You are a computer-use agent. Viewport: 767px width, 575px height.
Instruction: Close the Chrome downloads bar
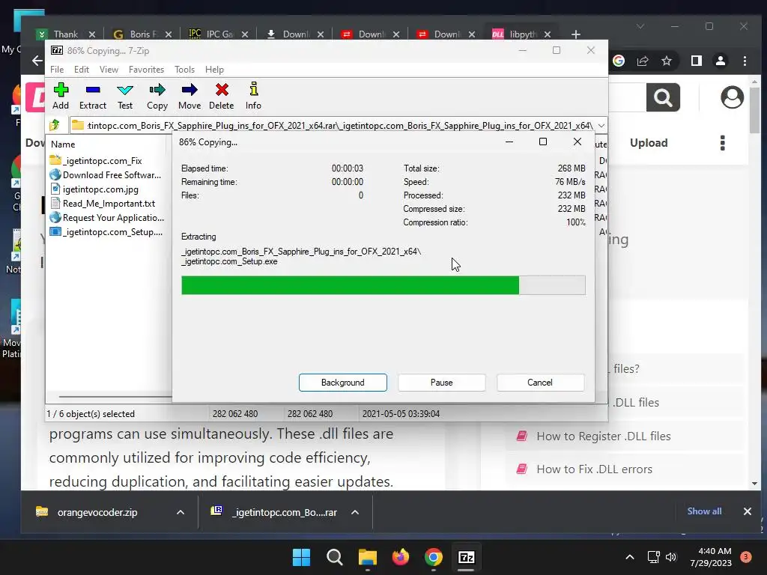pyautogui.click(x=747, y=511)
